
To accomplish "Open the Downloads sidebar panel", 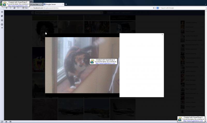I will tap(2, 20).
